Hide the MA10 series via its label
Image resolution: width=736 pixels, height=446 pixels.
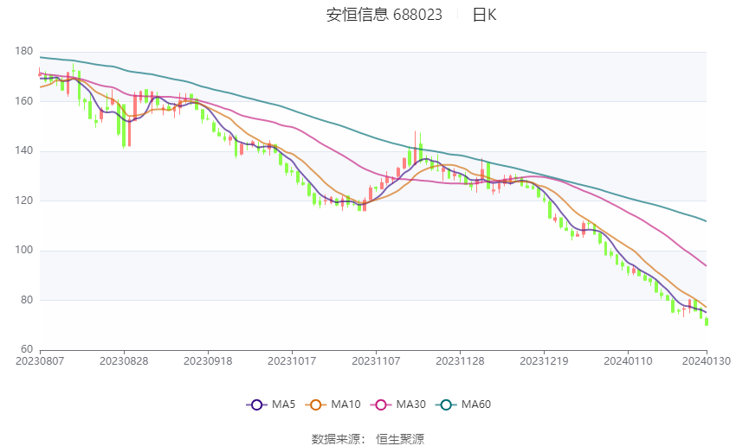(345, 405)
